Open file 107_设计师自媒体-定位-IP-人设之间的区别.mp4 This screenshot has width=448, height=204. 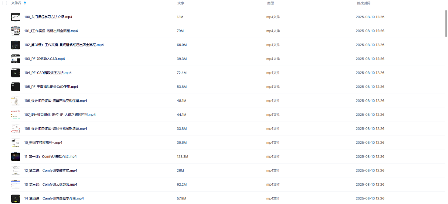60,115
